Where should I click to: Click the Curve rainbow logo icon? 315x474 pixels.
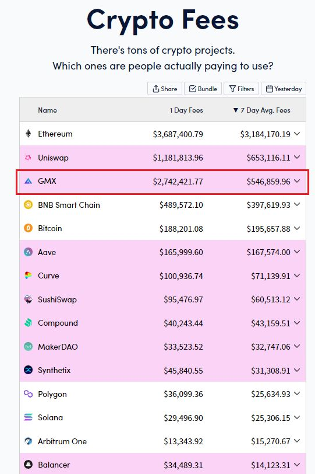tap(28, 276)
